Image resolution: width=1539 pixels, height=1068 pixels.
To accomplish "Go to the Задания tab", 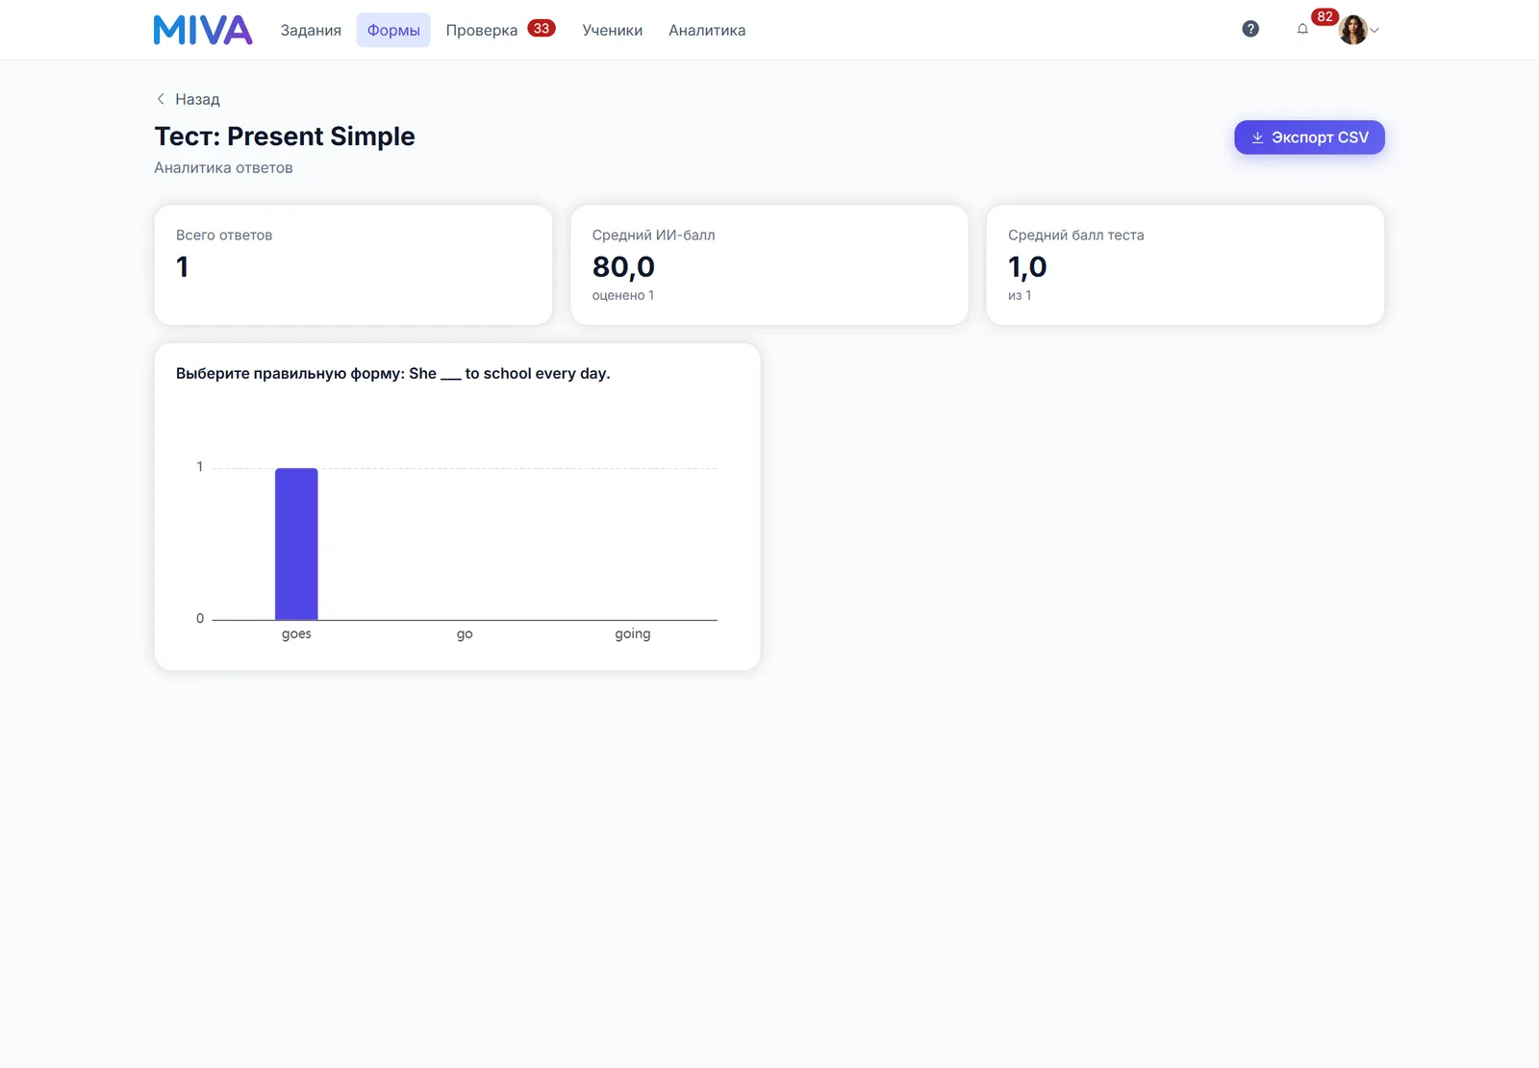I will coord(311,30).
